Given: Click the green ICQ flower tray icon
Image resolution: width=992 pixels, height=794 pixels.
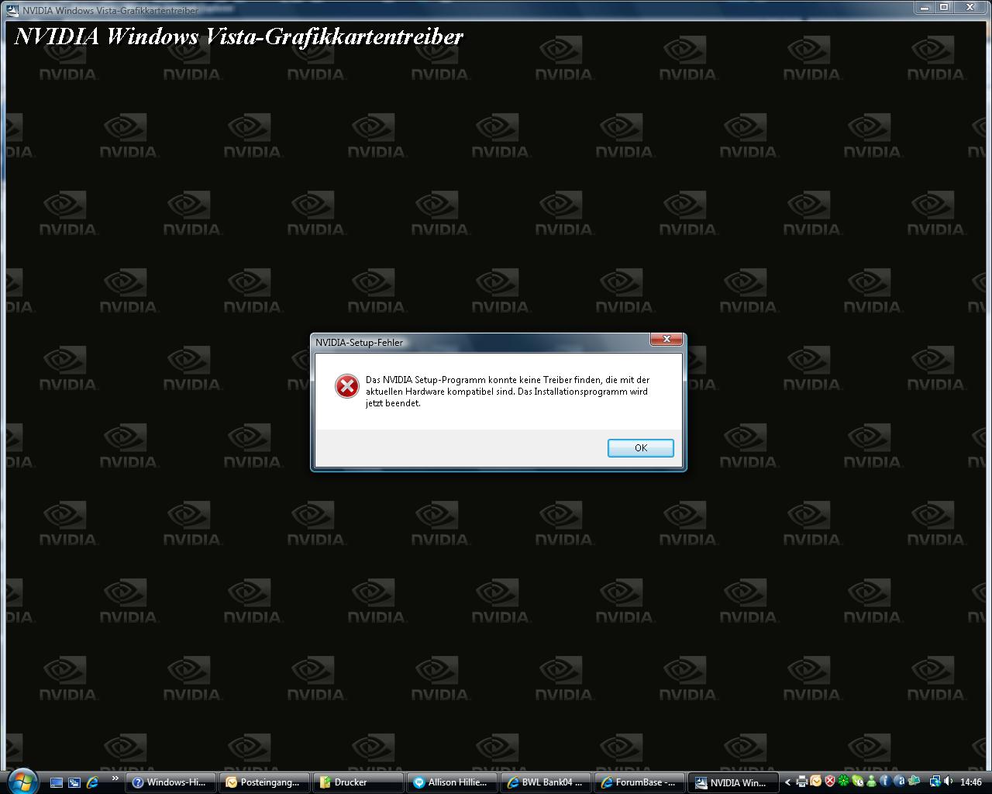Looking at the screenshot, I should pos(843,781).
